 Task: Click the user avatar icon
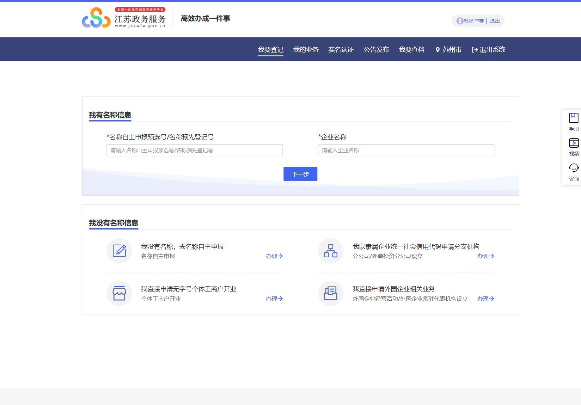[460, 21]
